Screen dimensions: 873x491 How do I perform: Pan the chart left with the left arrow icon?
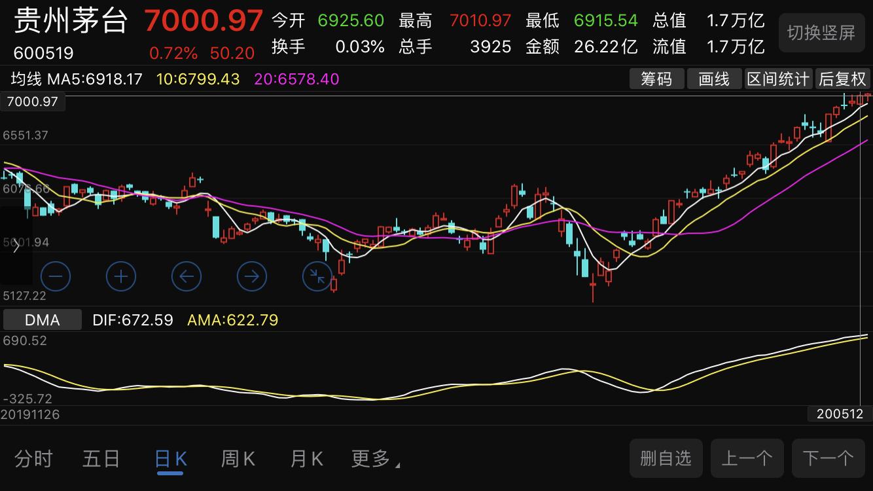tap(187, 276)
